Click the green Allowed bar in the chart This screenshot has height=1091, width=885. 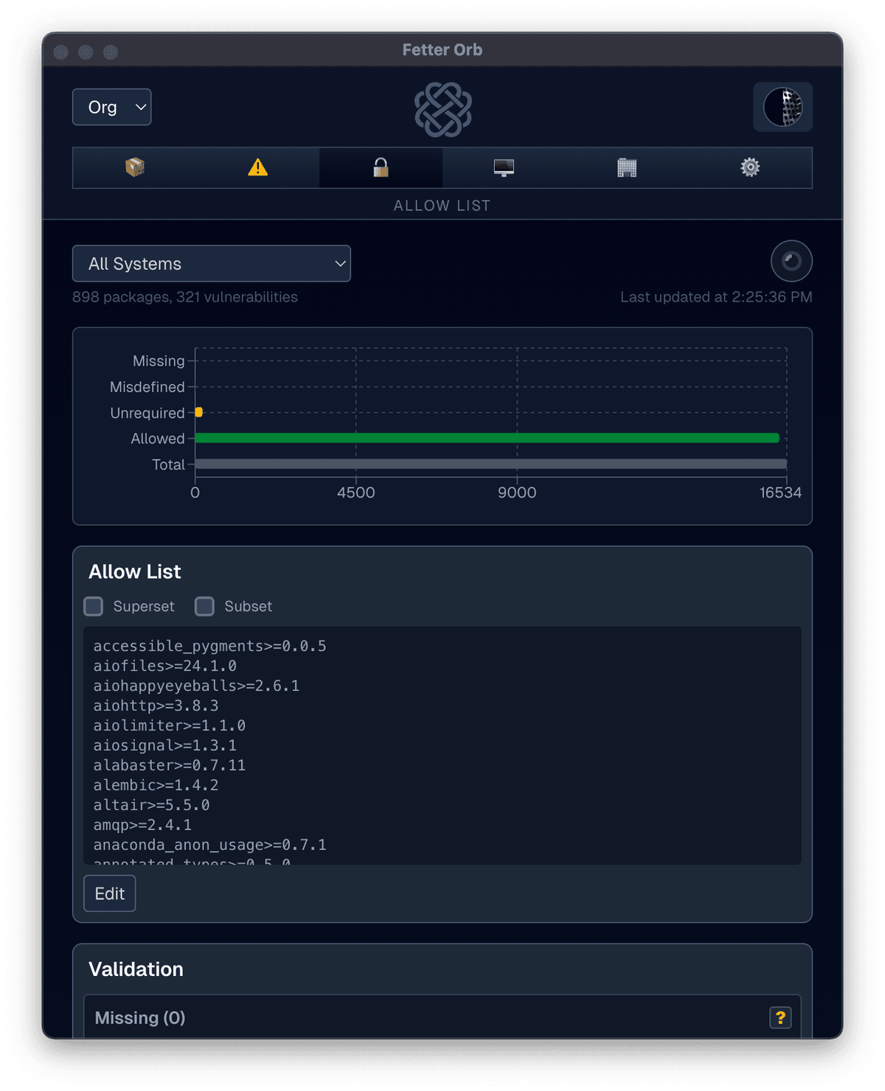pyautogui.click(x=487, y=437)
